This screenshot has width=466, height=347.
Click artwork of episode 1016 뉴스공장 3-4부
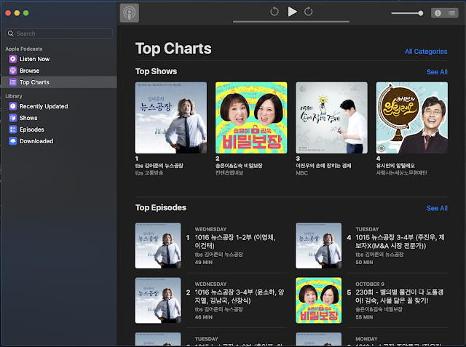coord(158,300)
